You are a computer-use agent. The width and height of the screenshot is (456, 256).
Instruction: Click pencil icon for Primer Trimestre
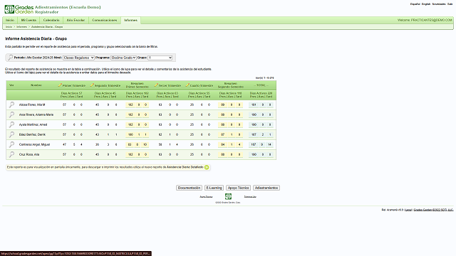(60, 85)
